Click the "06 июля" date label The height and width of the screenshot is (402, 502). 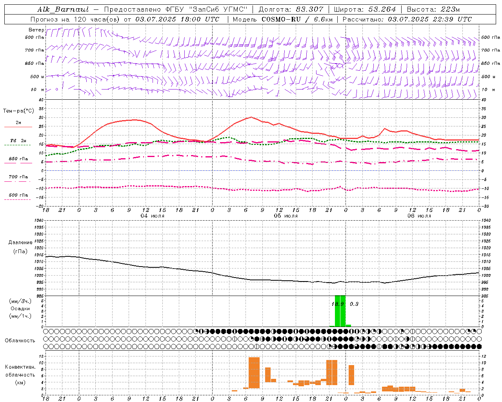419,216
